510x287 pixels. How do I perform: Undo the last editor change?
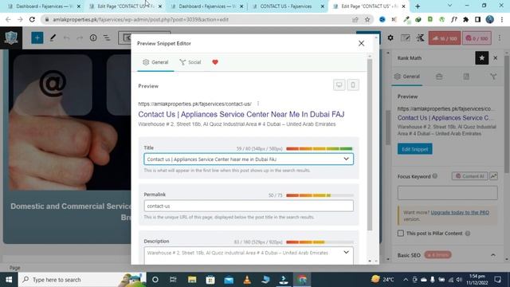point(66,38)
